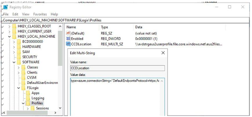Viewport: 252px width, 117px height.
Task: Click the registry path address bar
Action: (x=126, y=20)
